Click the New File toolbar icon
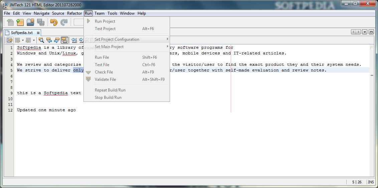378x188 pixels. (x=10, y=22)
